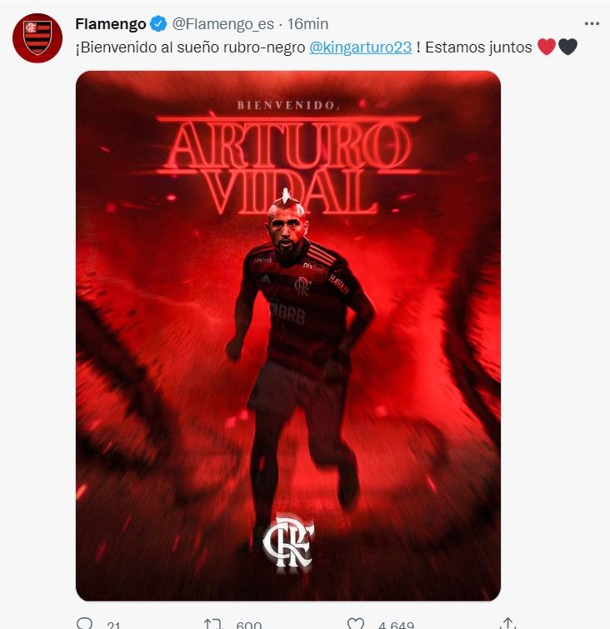Click the CRF monogram in the image

tap(288, 542)
